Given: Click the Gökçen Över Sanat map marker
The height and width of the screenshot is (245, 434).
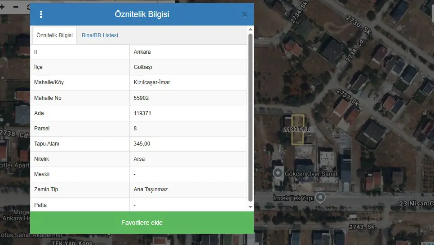Looking at the screenshot, I should point(278,173).
